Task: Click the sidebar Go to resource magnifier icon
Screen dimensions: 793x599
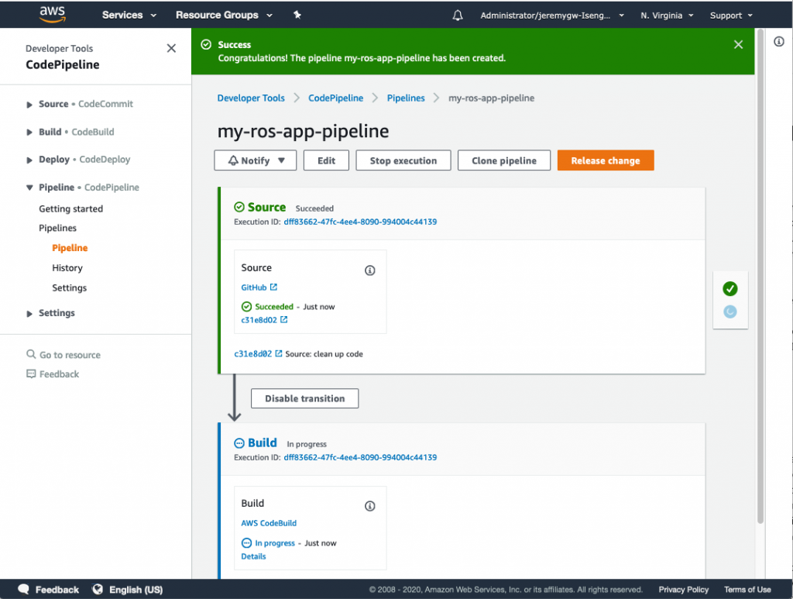Action: (31, 354)
